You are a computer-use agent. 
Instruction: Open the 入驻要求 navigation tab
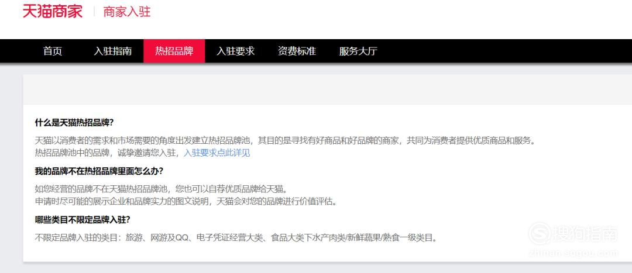pos(236,51)
